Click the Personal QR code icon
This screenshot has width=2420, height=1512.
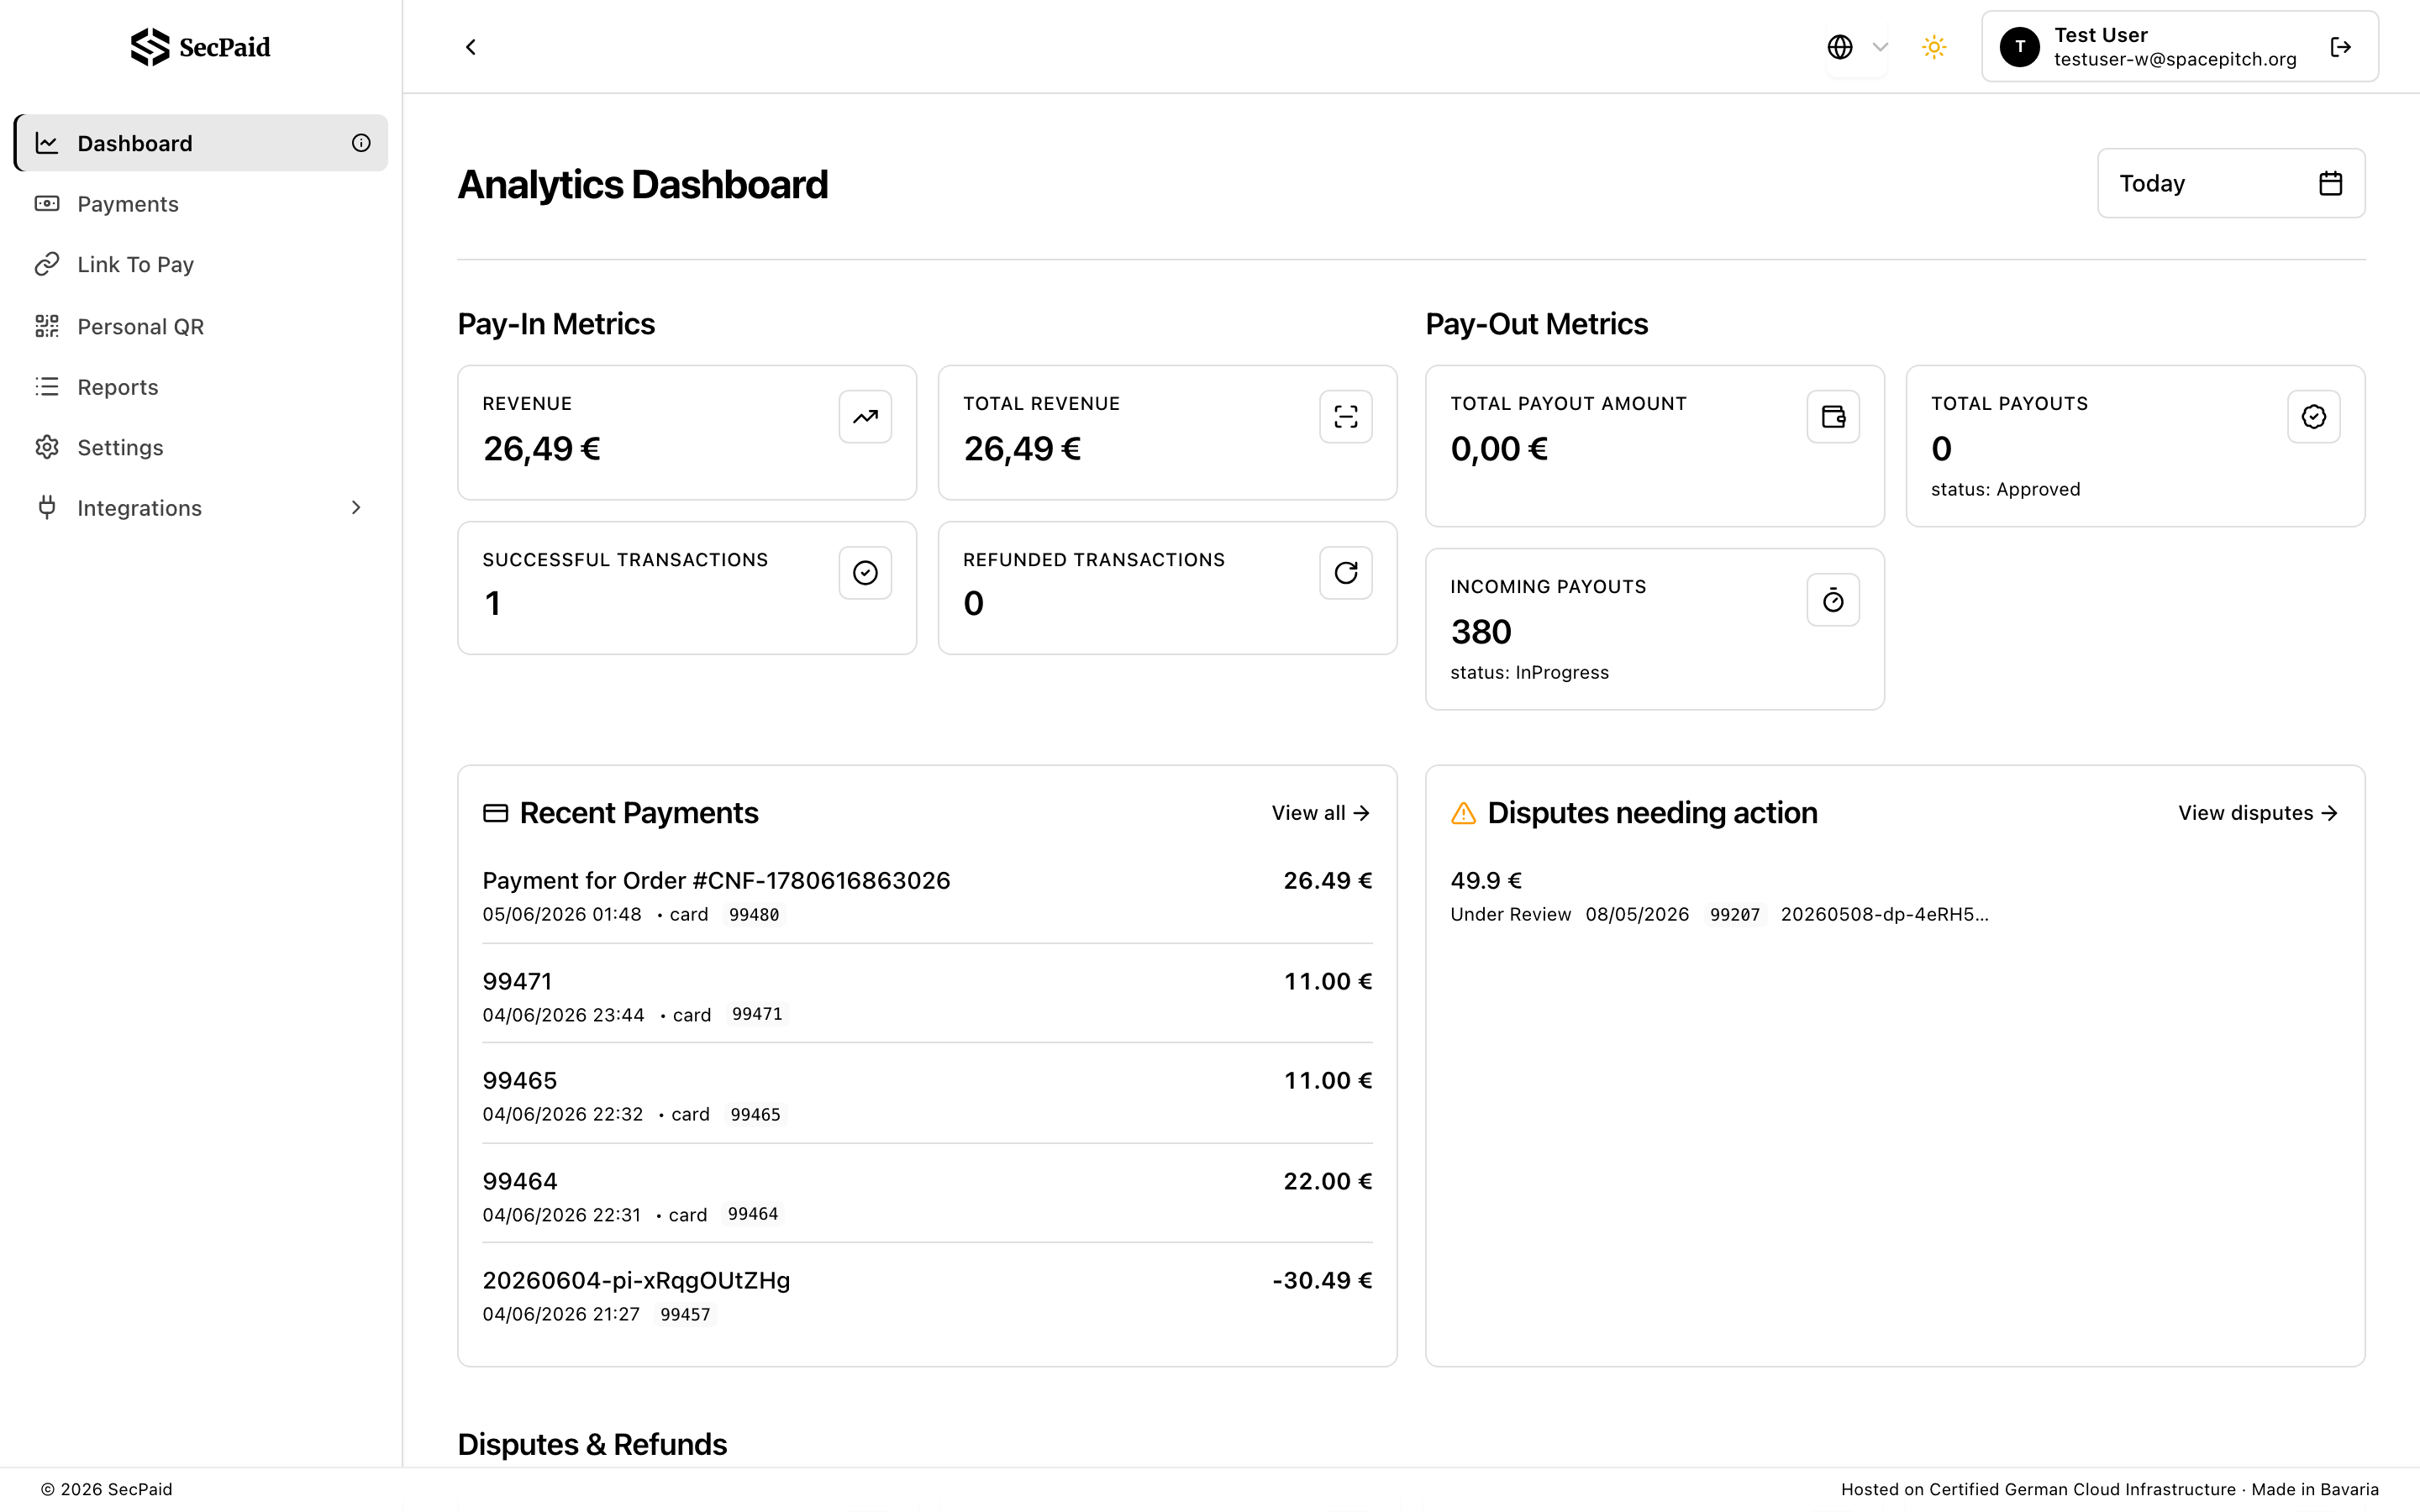tap(47, 326)
